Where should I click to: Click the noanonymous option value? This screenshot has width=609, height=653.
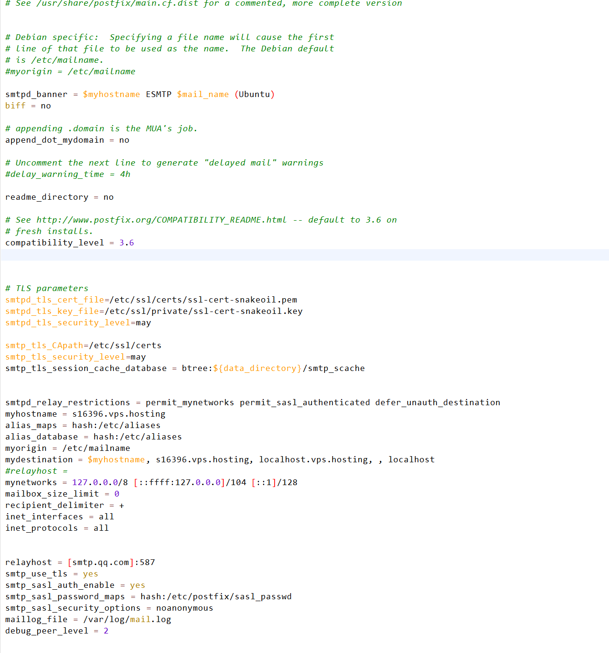coord(185,608)
